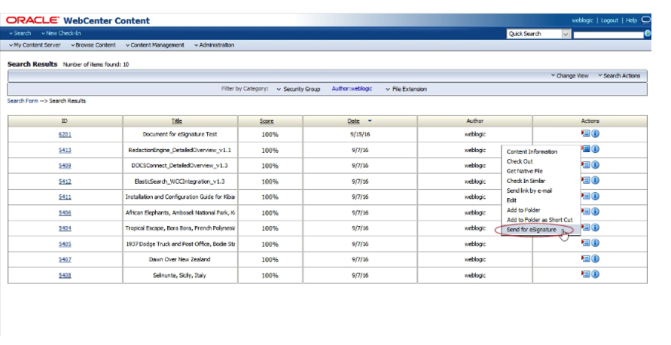Click info icon for ElasticSearch_WCCIntegration row

coord(595,180)
